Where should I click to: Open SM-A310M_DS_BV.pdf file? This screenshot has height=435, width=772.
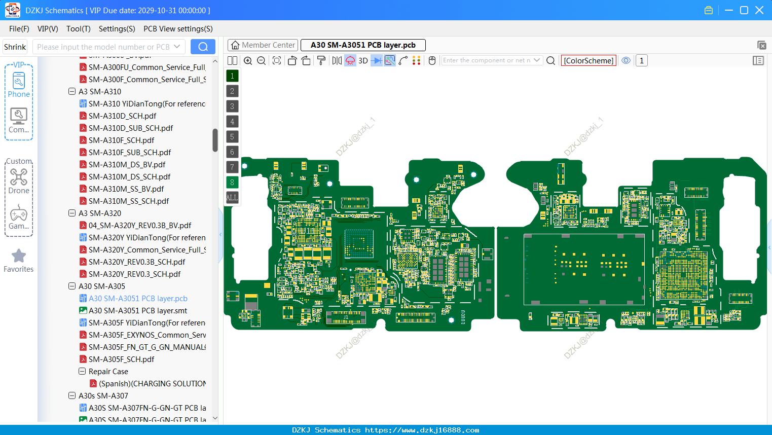coord(127,165)
